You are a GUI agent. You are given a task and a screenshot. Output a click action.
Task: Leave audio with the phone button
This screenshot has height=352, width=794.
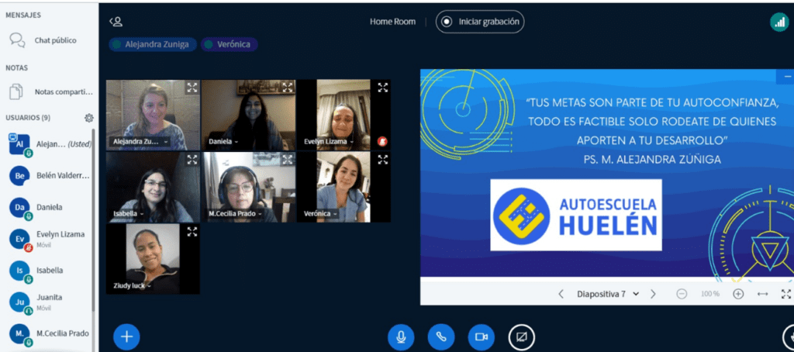[440, 336]
